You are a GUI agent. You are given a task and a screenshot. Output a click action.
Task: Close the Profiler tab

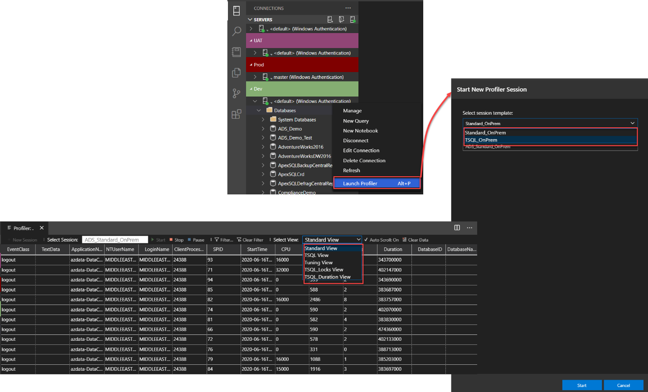[x=42, y=228]
